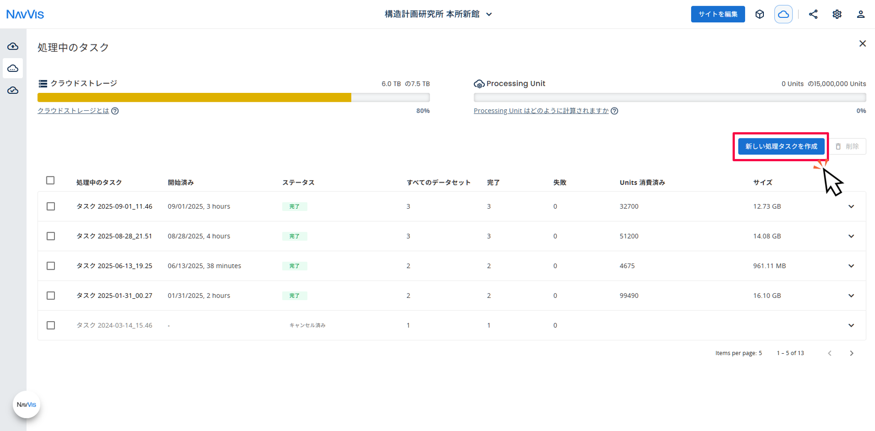Expand the タスク 2024-03-14_15.46 row chevron
The width and height of the screenshot is (875, 431).
[851, 326]
